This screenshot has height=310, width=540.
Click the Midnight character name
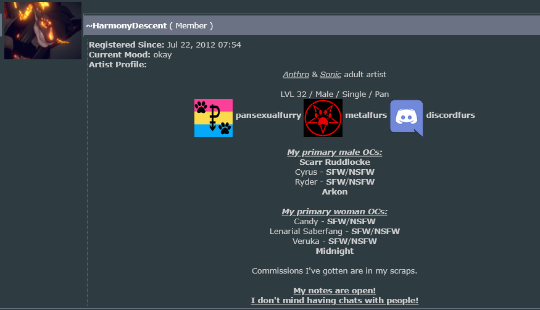[x=334, y=251]
